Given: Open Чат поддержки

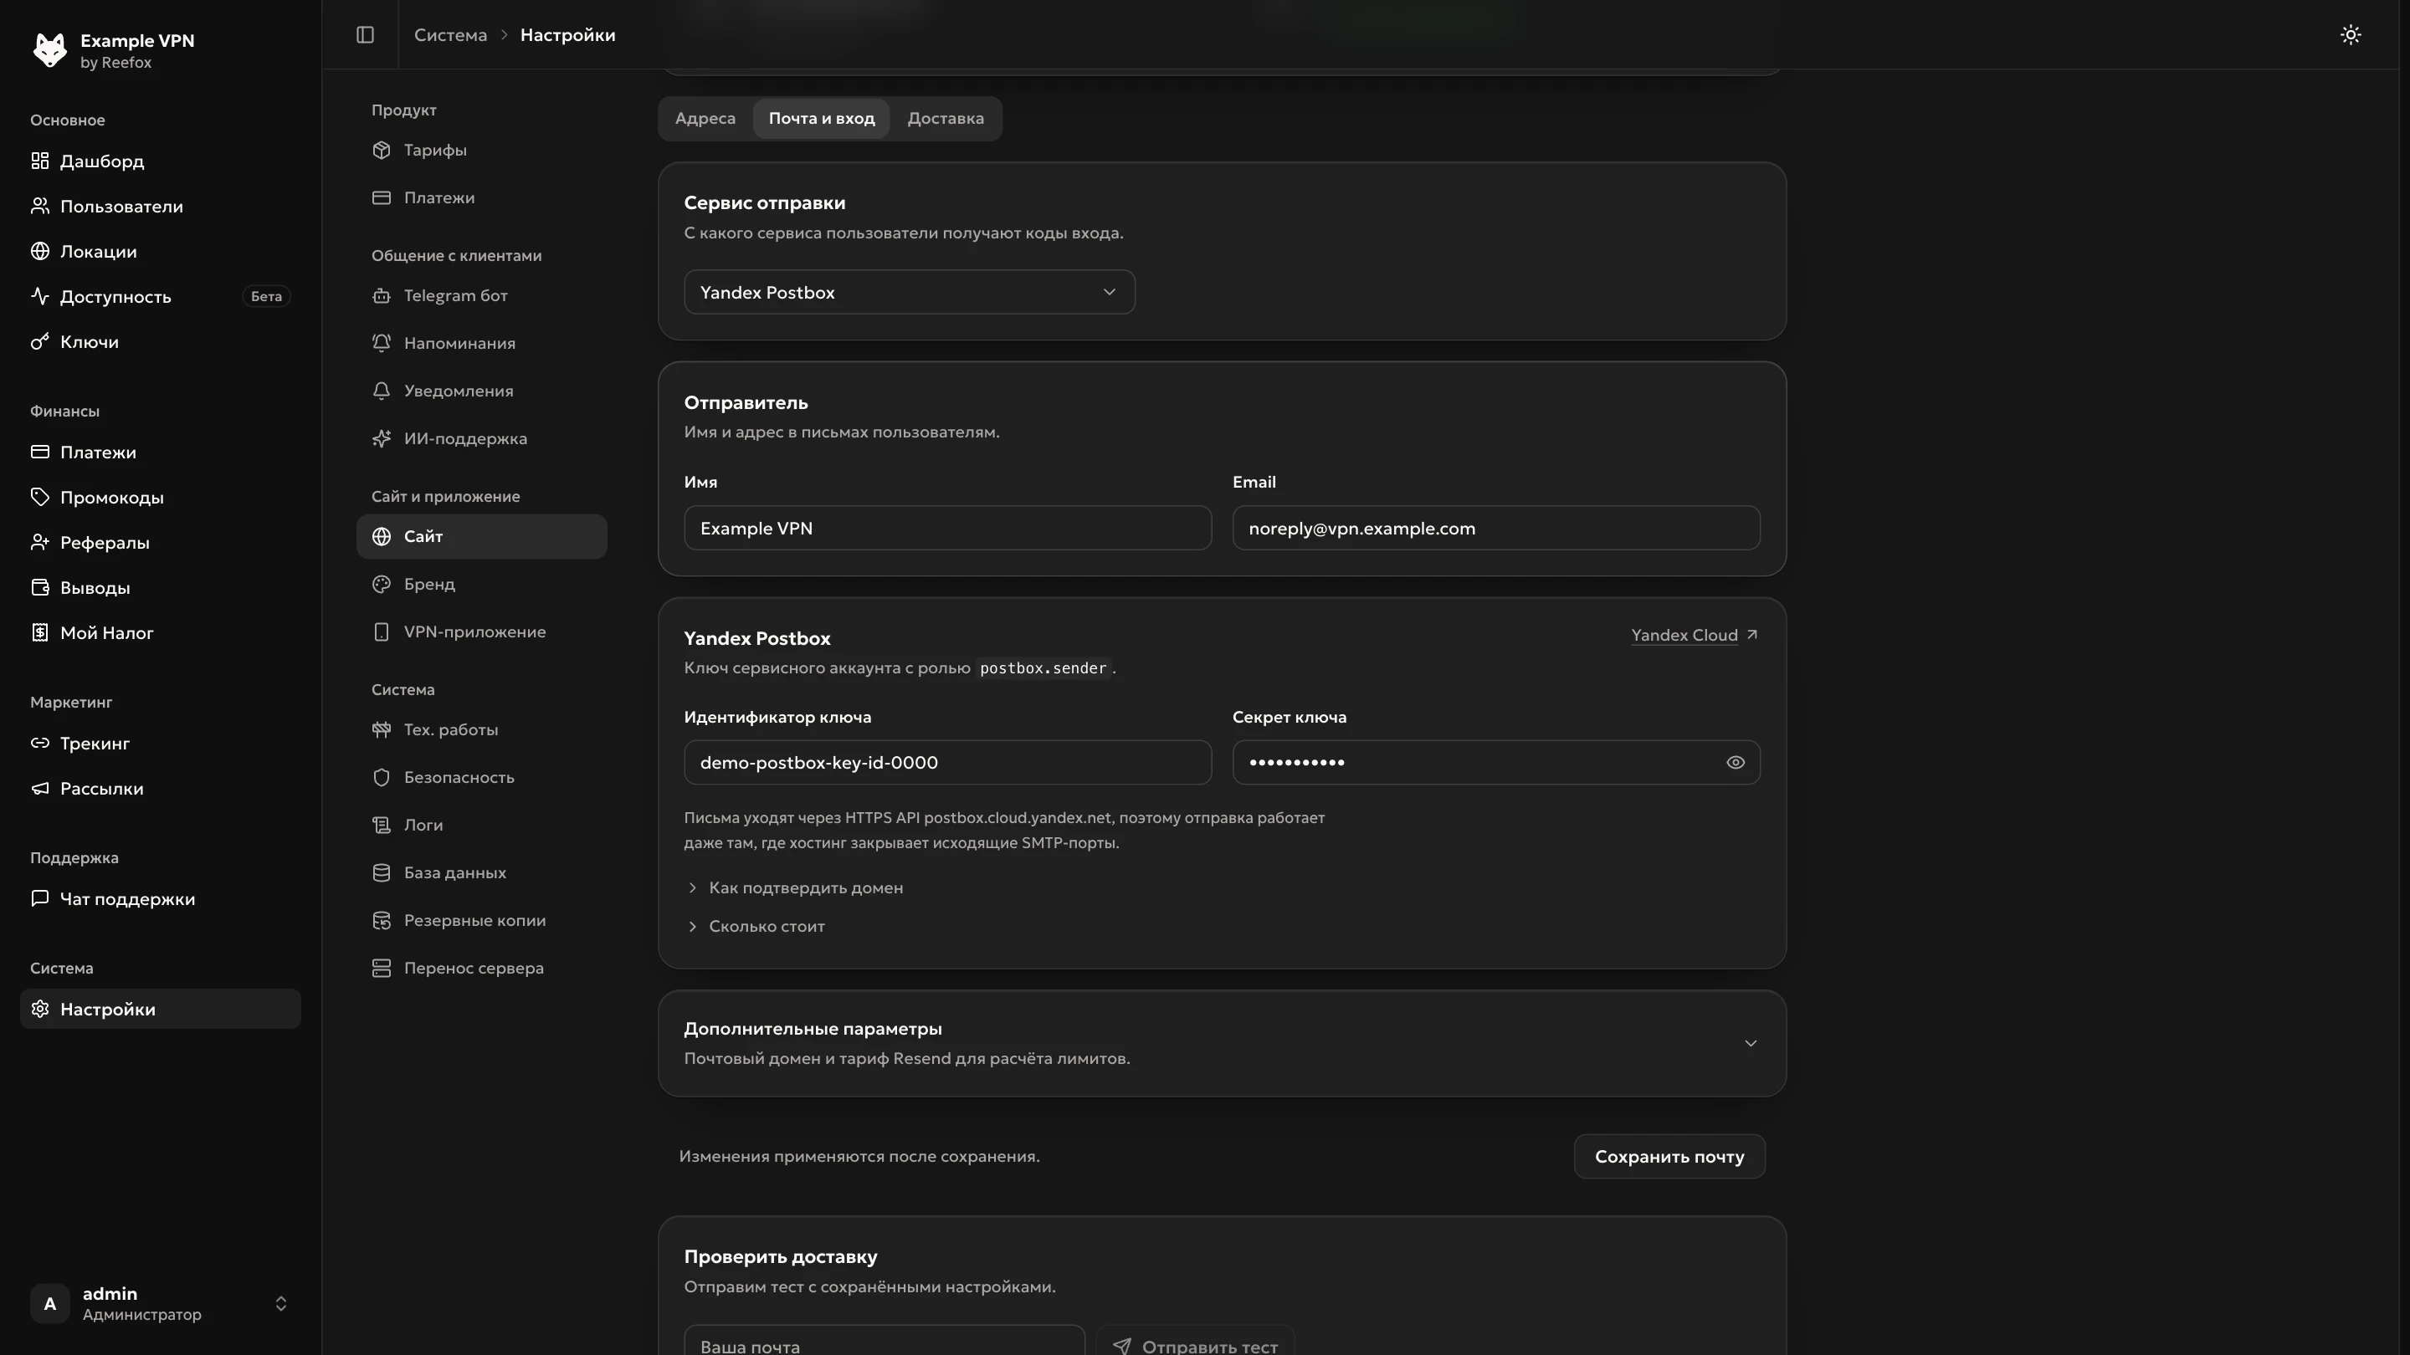Looking at the screenshot, I should tap(160, 898).
